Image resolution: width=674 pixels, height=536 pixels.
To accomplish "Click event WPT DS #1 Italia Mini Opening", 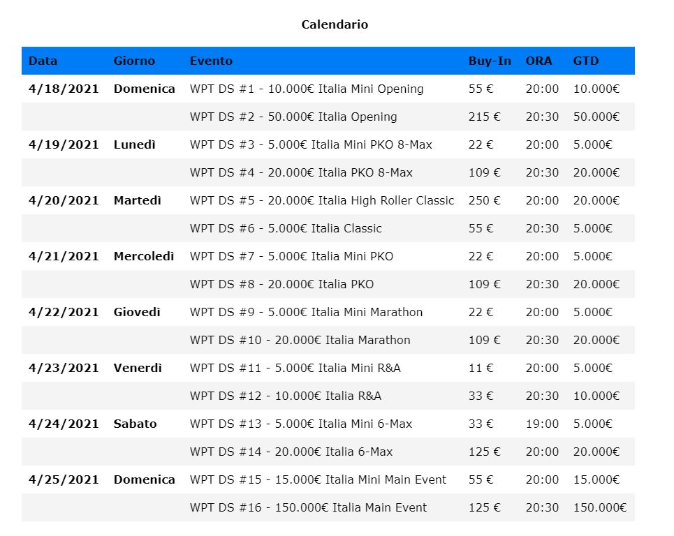I will [x=307, y=89].
